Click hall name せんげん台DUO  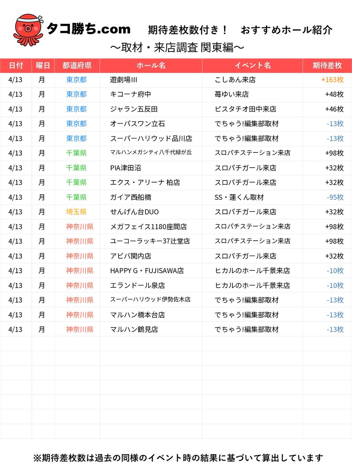click(135, 212)
